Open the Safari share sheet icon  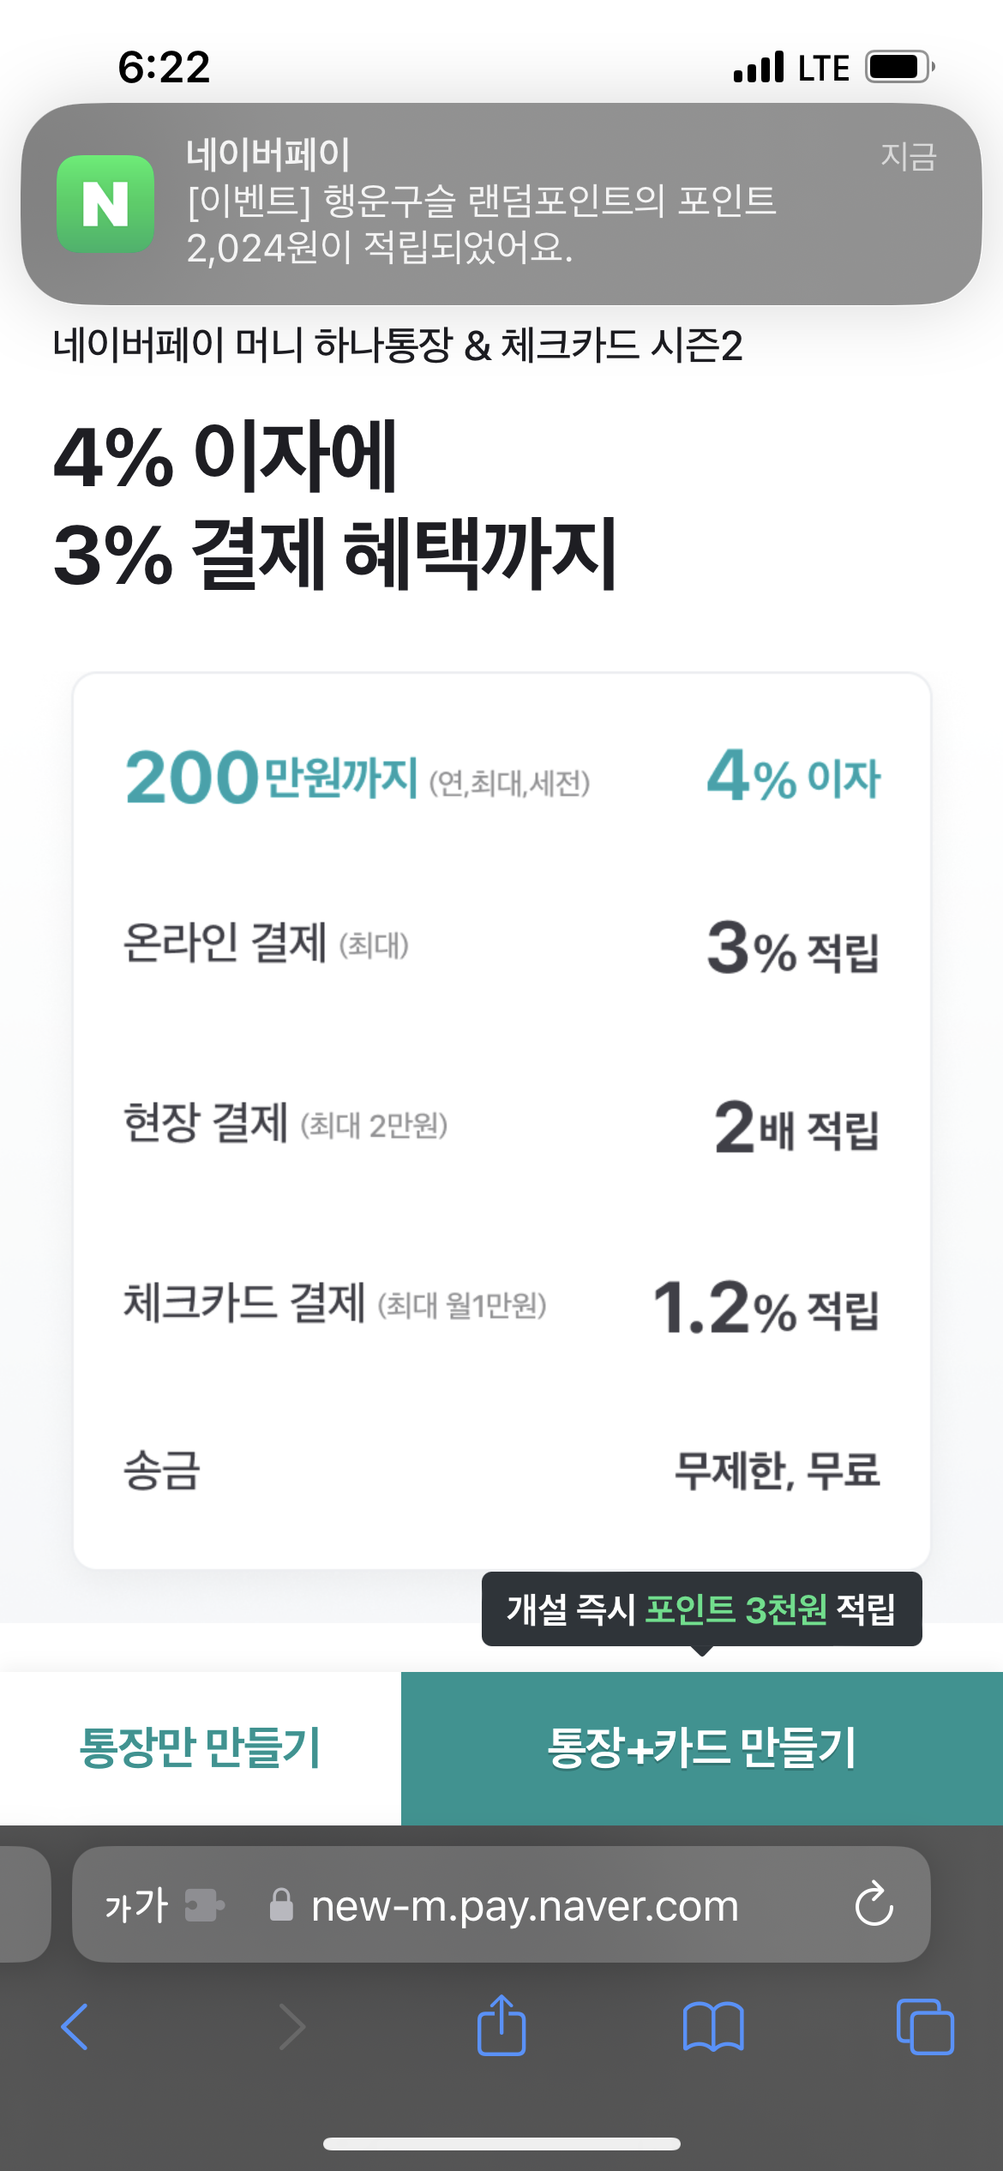pyautogui.click(x=501, y=2027)
